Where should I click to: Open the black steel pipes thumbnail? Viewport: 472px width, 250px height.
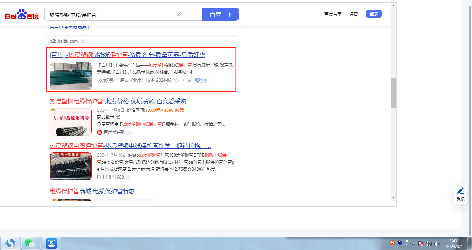[x=71, y=166]
